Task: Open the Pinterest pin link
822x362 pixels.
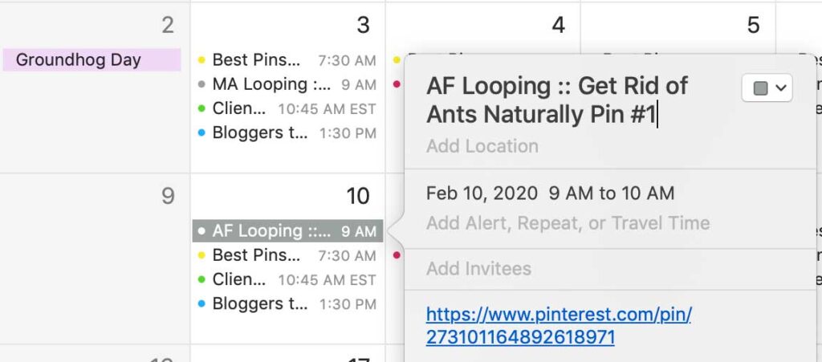Action: click(x=559, y=326)
